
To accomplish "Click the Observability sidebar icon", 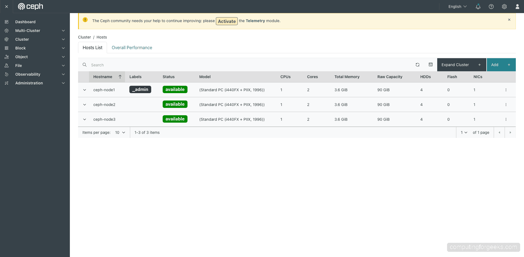I will (x=7, y=74).
